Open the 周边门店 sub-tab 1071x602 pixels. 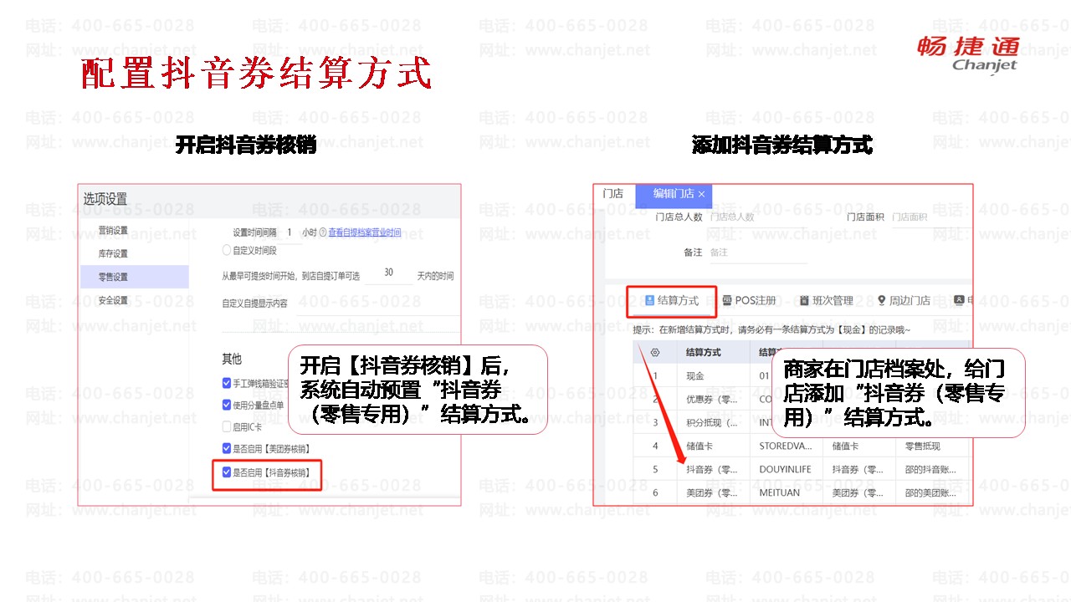tap(904, 301)
